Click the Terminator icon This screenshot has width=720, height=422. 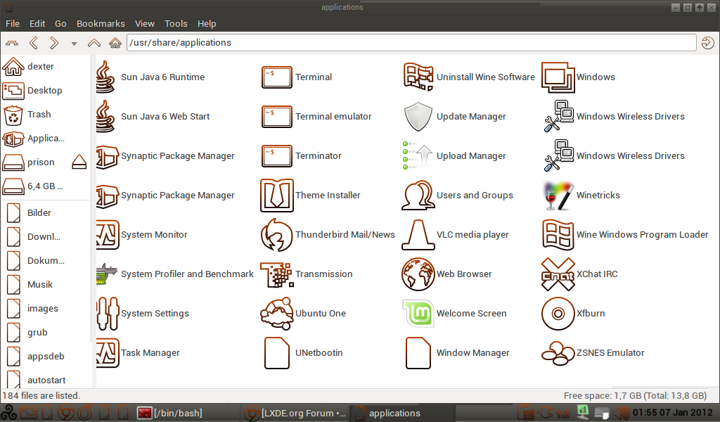tap(276, 155)
